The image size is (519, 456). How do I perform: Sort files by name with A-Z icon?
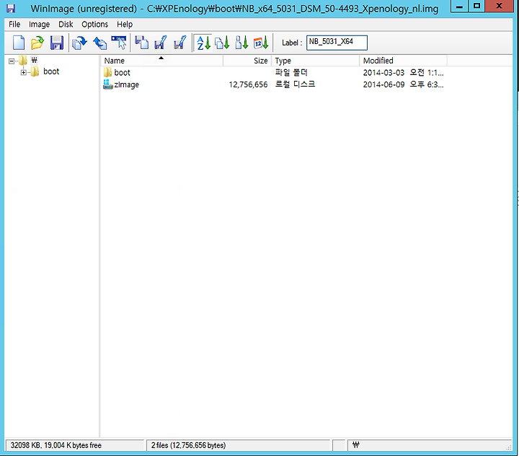coord(203,43)
